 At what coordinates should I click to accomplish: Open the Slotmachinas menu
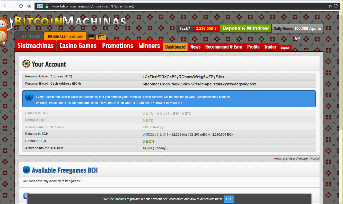(36, 46)
